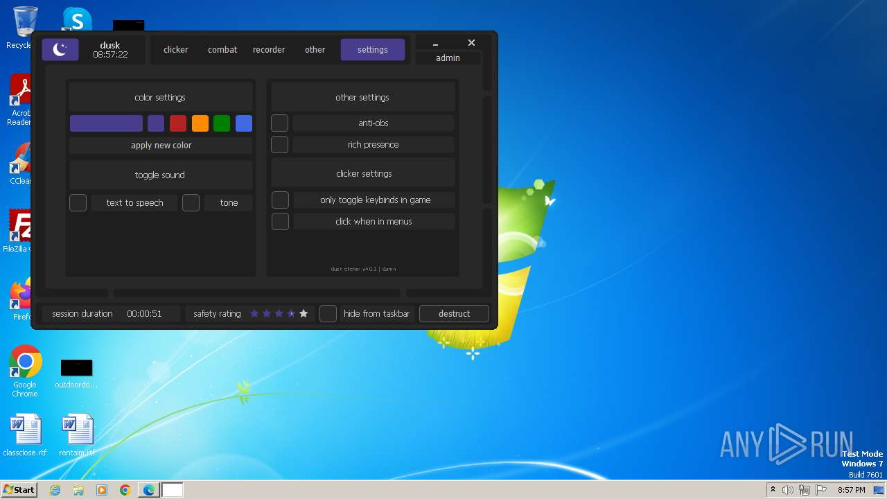The width and height of the screenshot is (887, 499).
Task: Select the rentaim.rtf desktop file
Action: click(x=77, y=435)
